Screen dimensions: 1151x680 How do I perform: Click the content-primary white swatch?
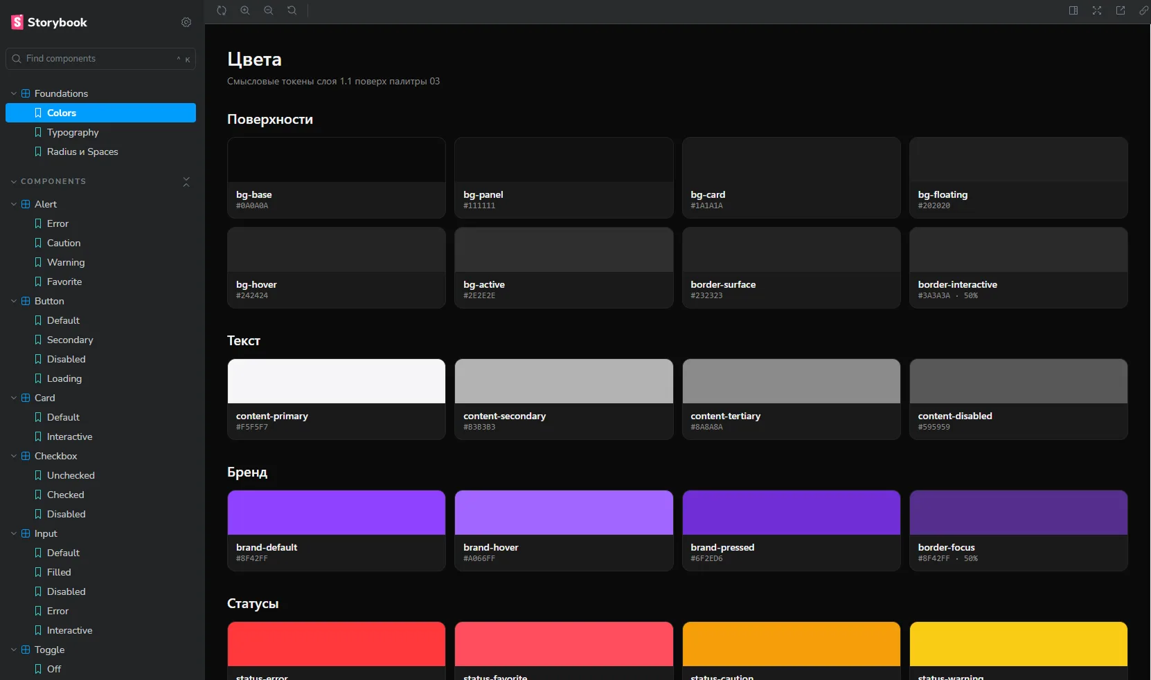coord(337,381)
